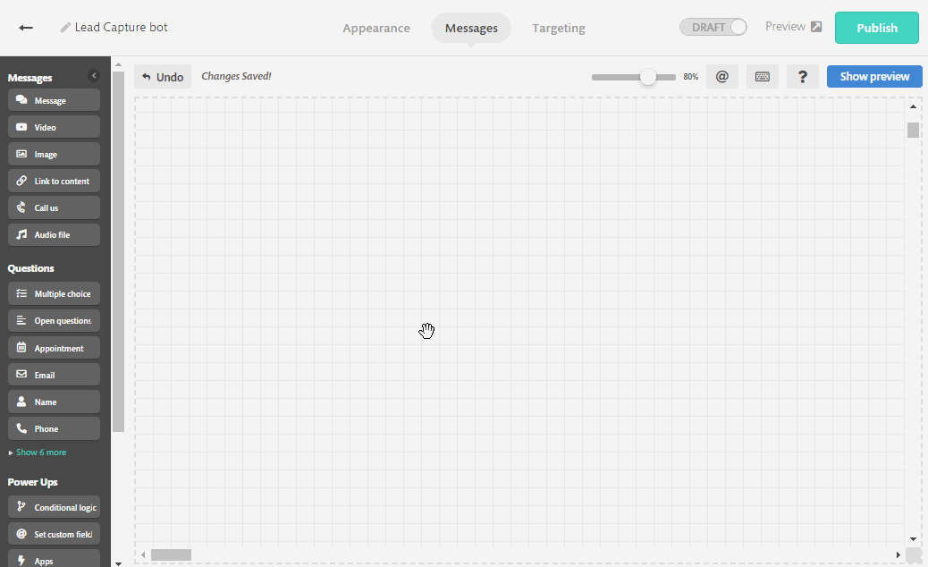Adjust the canvas zoom slider

(x=648, y=77)
